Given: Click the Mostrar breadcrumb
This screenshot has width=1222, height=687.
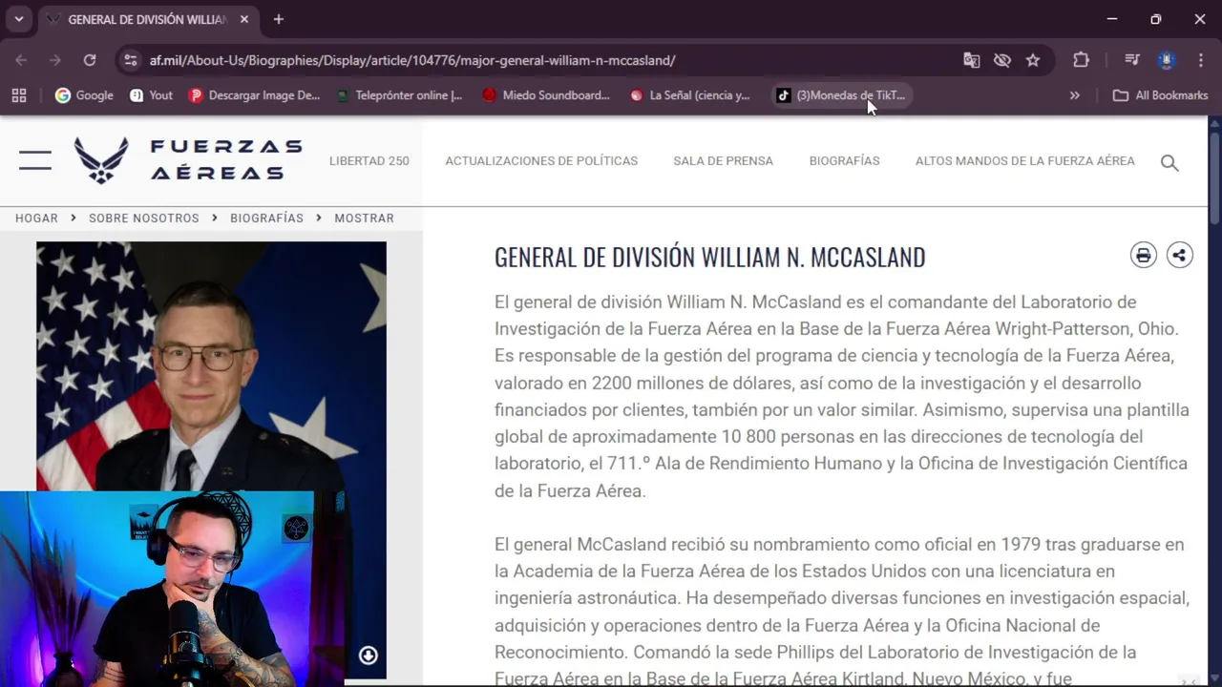Looking at the screenshot, I should [364, 218].
